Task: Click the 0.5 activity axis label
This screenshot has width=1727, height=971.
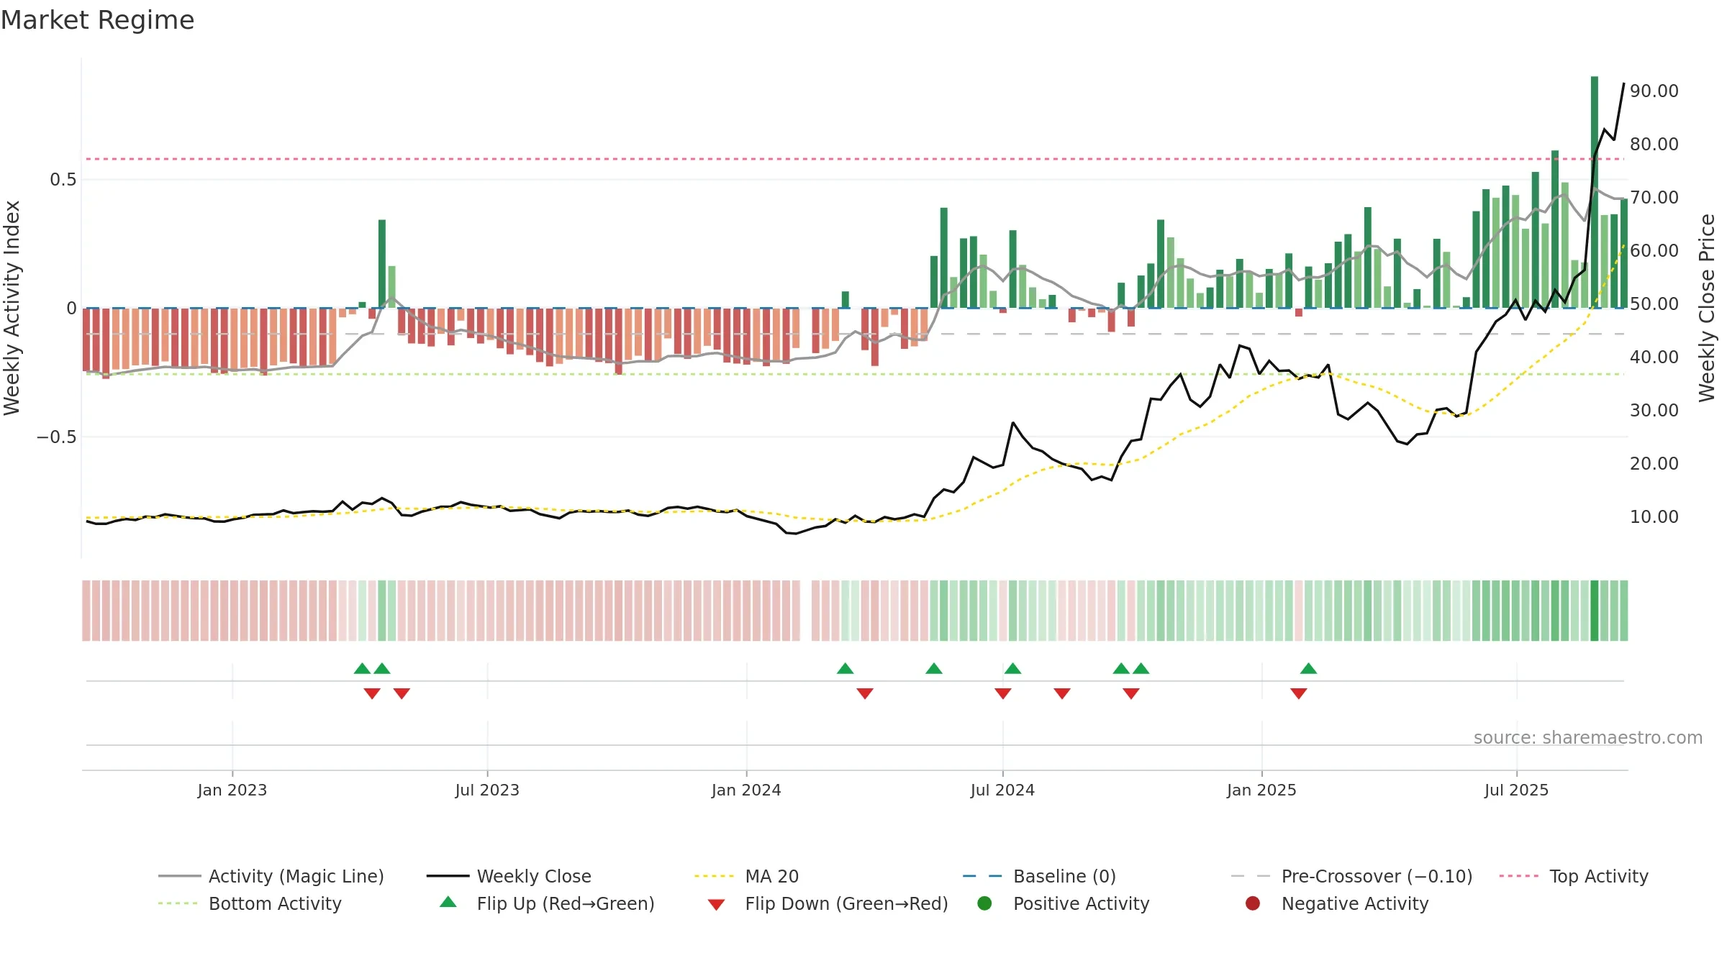Action: 63,180
